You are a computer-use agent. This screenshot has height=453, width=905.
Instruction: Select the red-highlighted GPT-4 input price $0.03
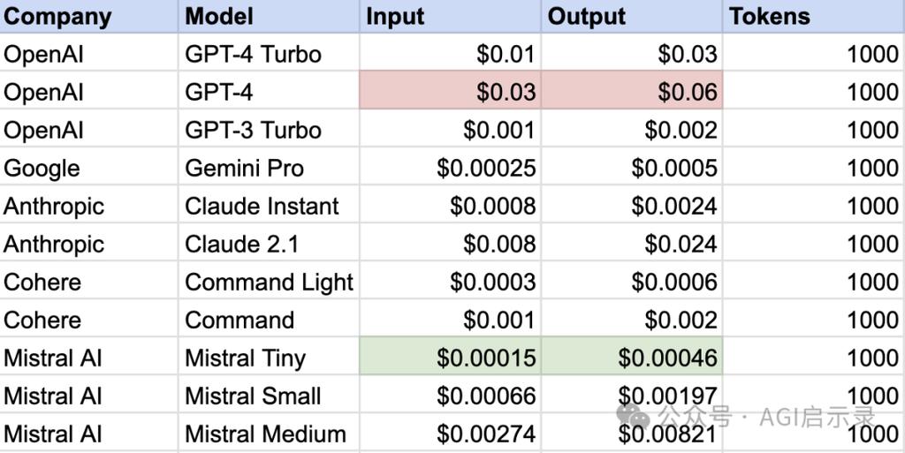pos(450,90)
